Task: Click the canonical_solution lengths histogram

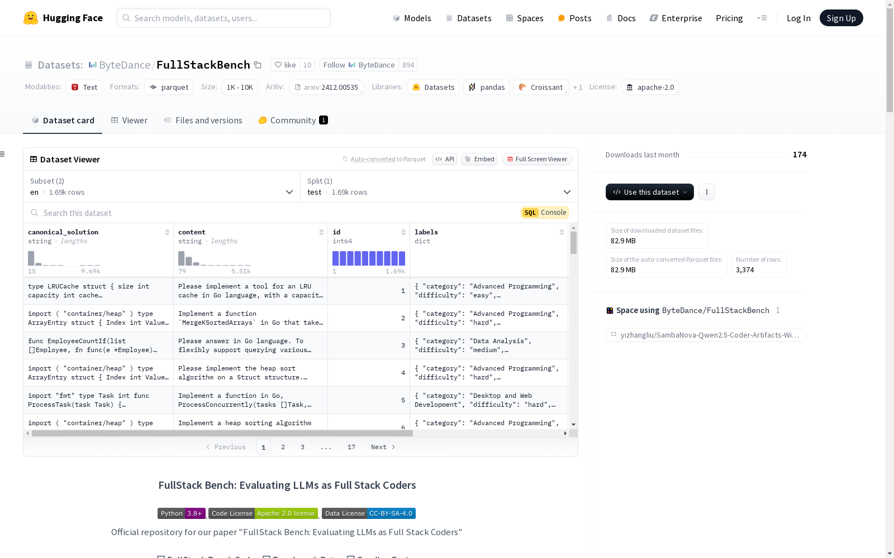Action: click(x=64, y=258)
